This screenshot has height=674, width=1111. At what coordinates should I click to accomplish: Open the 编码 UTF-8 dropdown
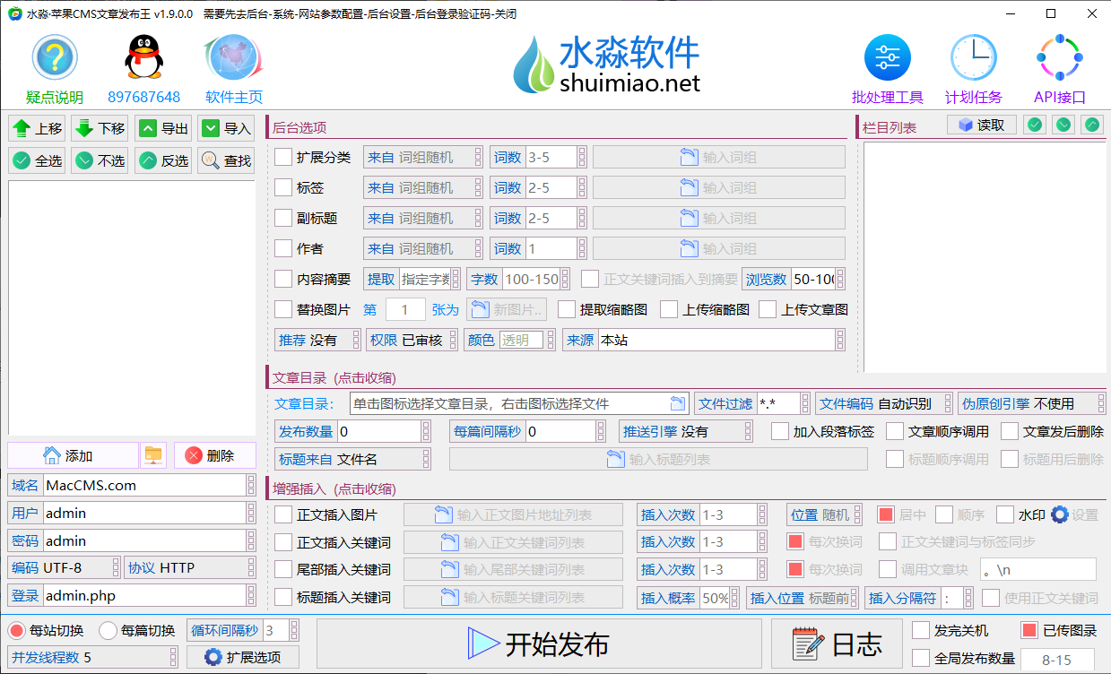(65, 568)
